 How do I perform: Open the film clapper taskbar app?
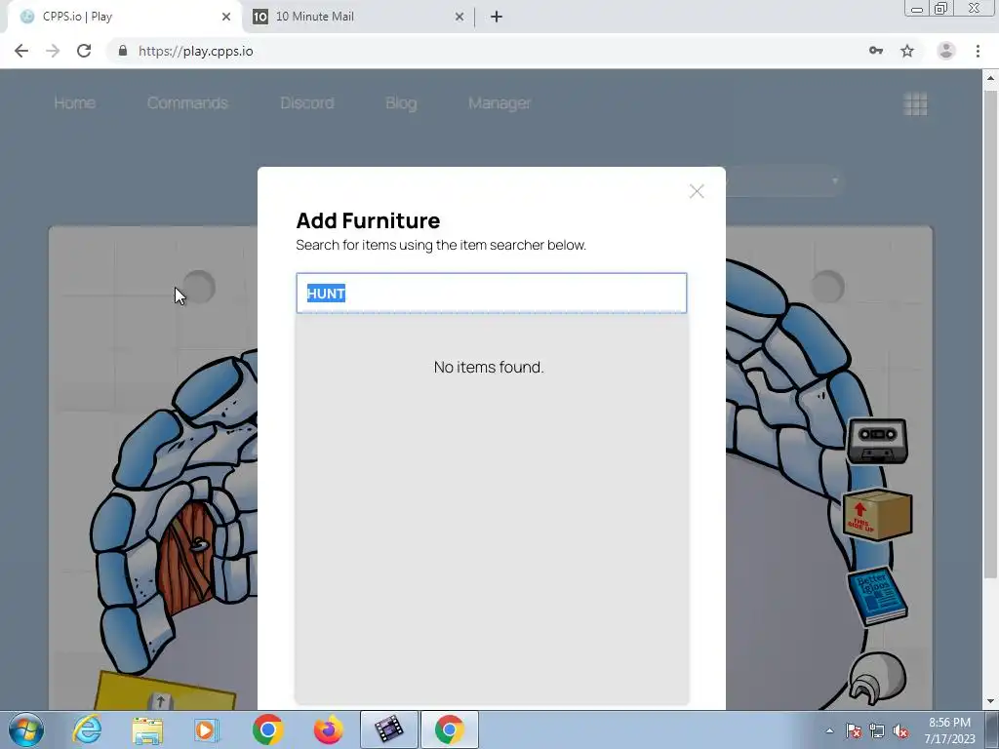(x=388, y=729)
